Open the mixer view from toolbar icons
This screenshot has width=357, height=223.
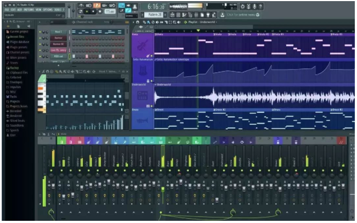click(196, 15)
